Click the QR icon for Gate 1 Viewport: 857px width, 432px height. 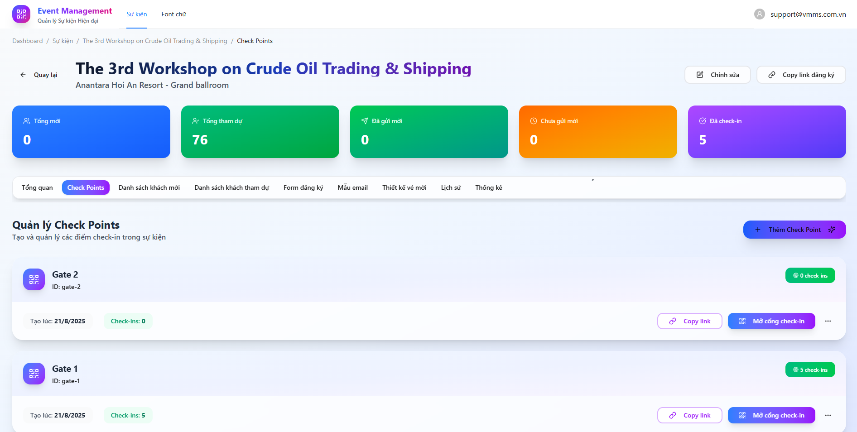point(34,374)
